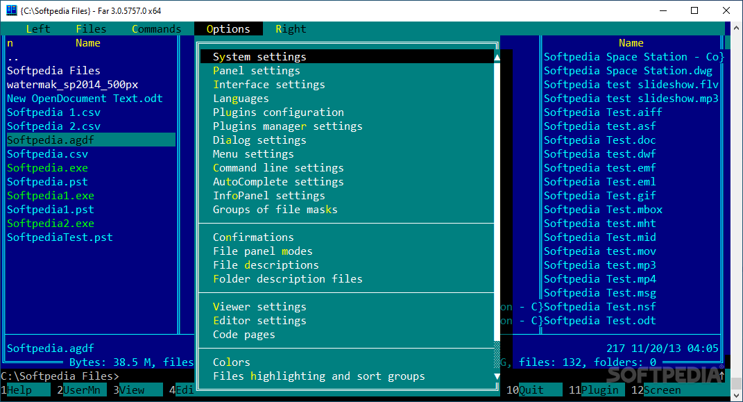Select Softpedia.exe
Image resolution: width=743 pixels, height=402 pixels.
[x=47, y=168]
